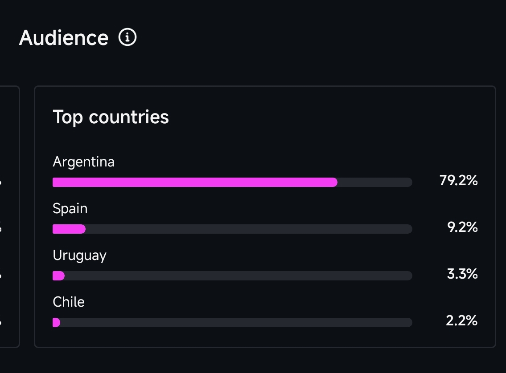Click the partially visible card on the left

coord(9,216)
